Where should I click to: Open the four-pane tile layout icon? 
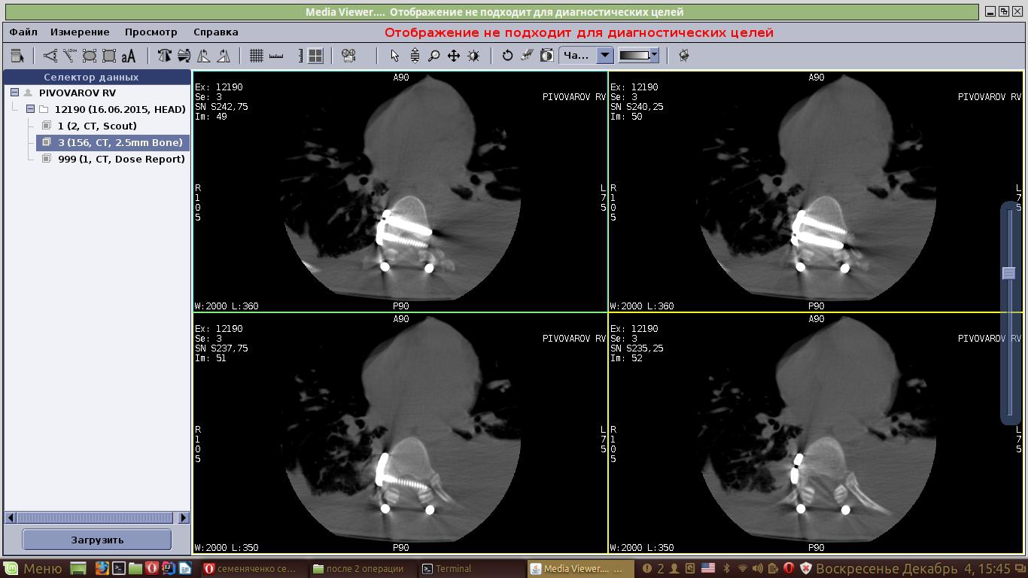point(315,56)
